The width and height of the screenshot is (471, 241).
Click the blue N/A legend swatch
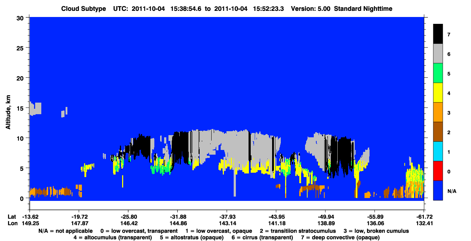pyautogui.click(x=438, y=190)
